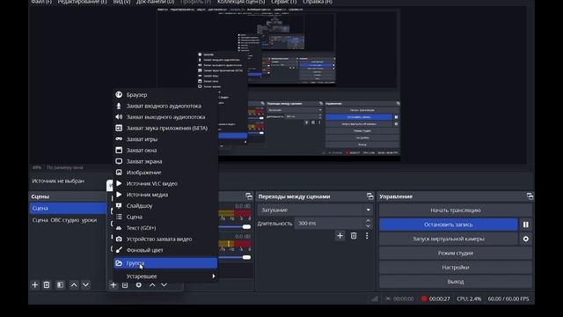Pause the recording
563x317 pixels.
(526, 225)
